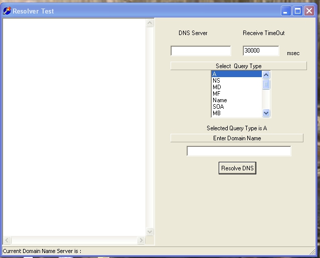This screenshot has height=258, width=320.
Task: Click the query type list scrollbar thumb
Action: 266,84
